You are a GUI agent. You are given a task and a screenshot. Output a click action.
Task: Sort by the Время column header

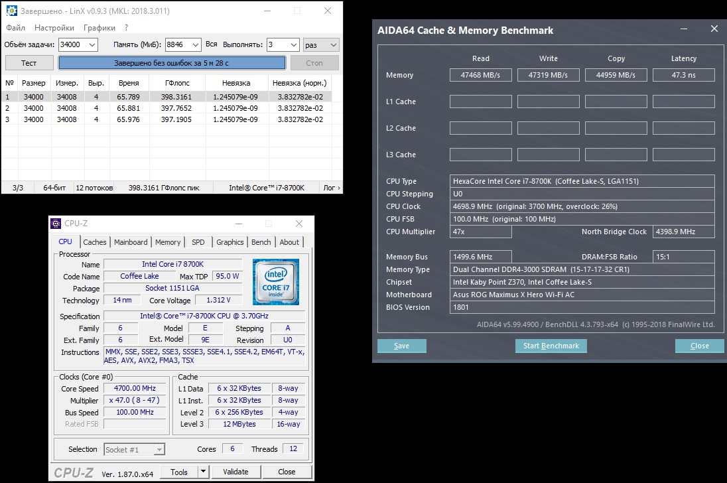[x=129, y=83]
